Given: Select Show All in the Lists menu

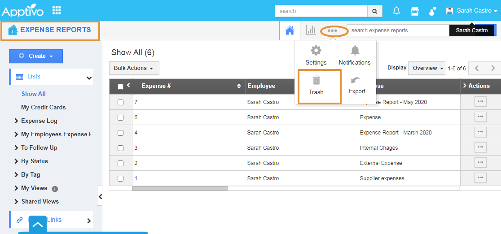Looking at the screenshot, I should point(34,94).
